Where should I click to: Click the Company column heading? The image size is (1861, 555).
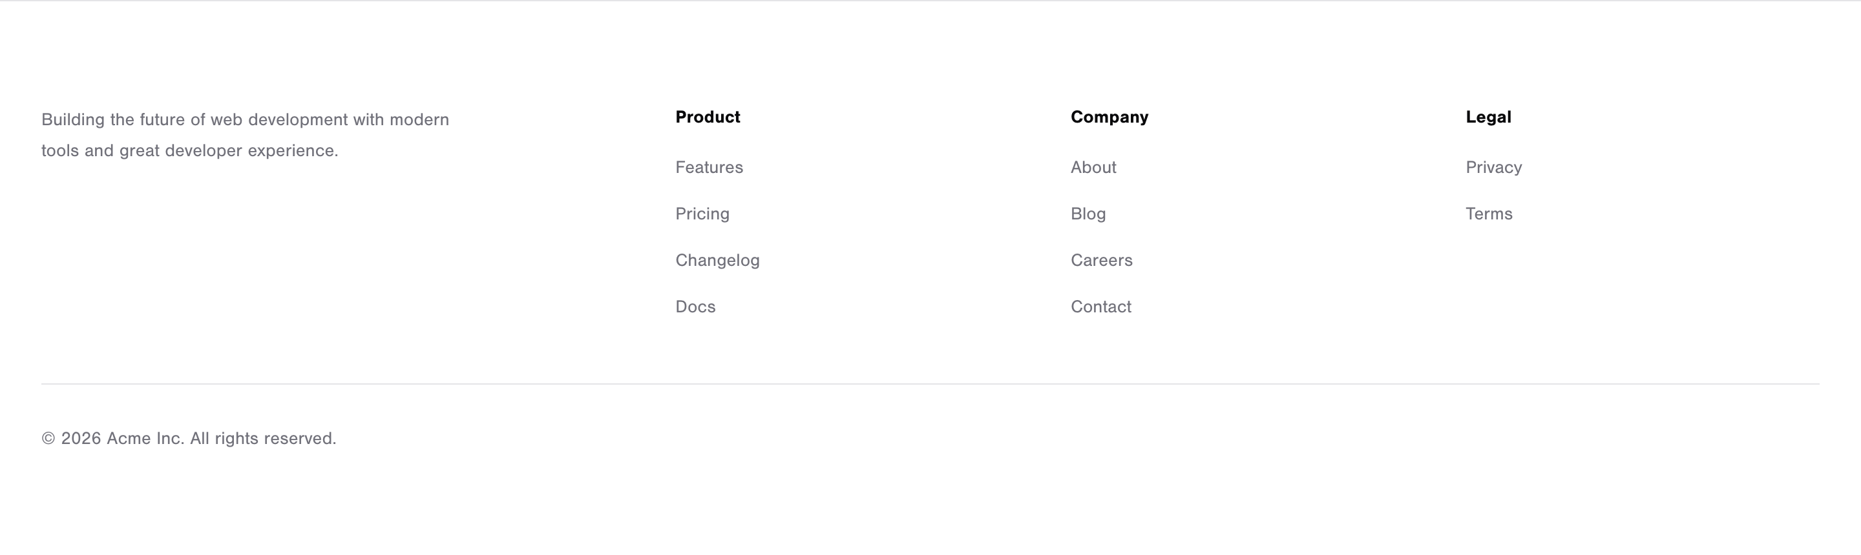(1109, 117)
